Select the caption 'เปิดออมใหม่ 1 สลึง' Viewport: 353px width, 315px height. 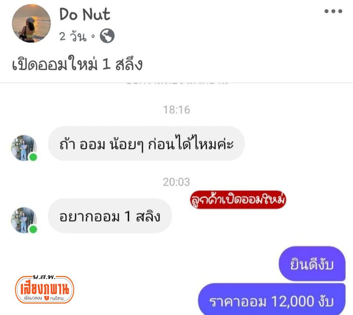[77, 64]
